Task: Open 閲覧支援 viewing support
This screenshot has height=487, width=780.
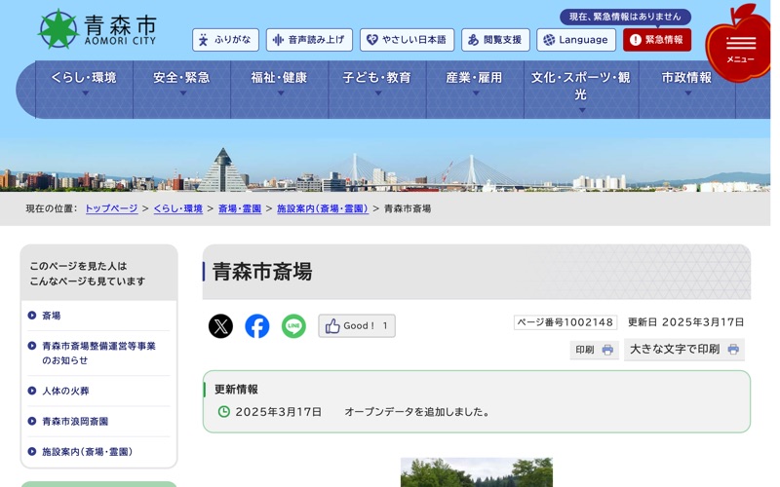Action: [495, 40]
